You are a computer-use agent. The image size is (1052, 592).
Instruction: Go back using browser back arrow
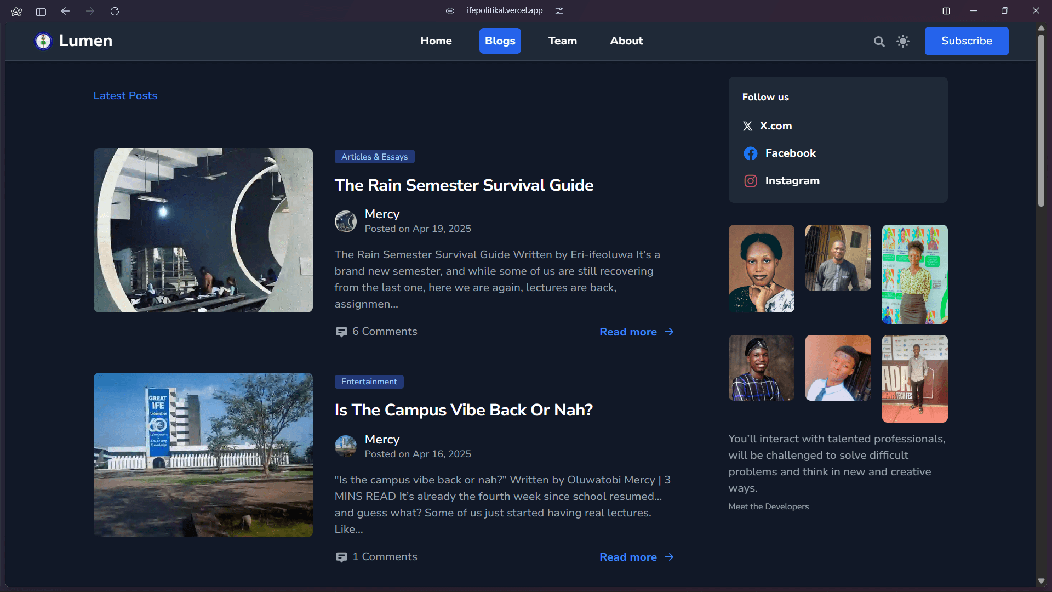(x=66, y=11)
